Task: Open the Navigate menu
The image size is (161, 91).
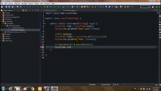Action: (24, 4)
